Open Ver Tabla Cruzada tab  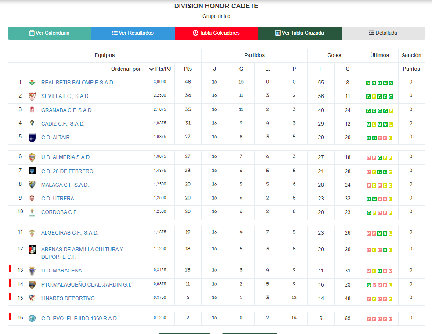(x=300, y=33)
